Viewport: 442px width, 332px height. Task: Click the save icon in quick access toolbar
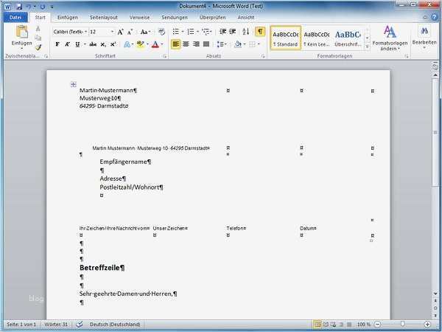(x=19, y=6)
